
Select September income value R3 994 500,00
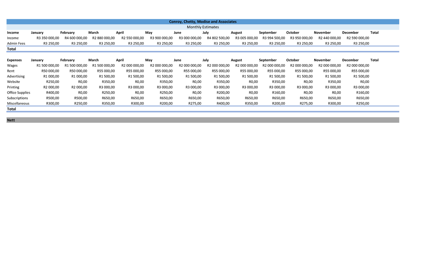click(x=274, y=38)
